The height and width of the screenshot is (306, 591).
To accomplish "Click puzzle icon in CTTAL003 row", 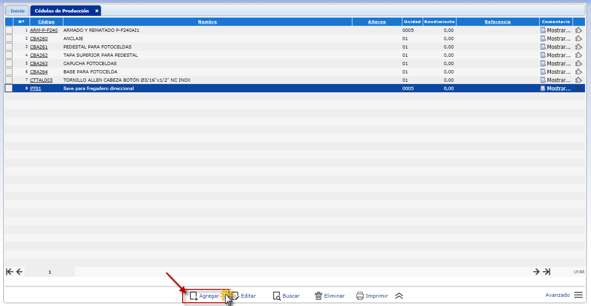I will 579,80.
